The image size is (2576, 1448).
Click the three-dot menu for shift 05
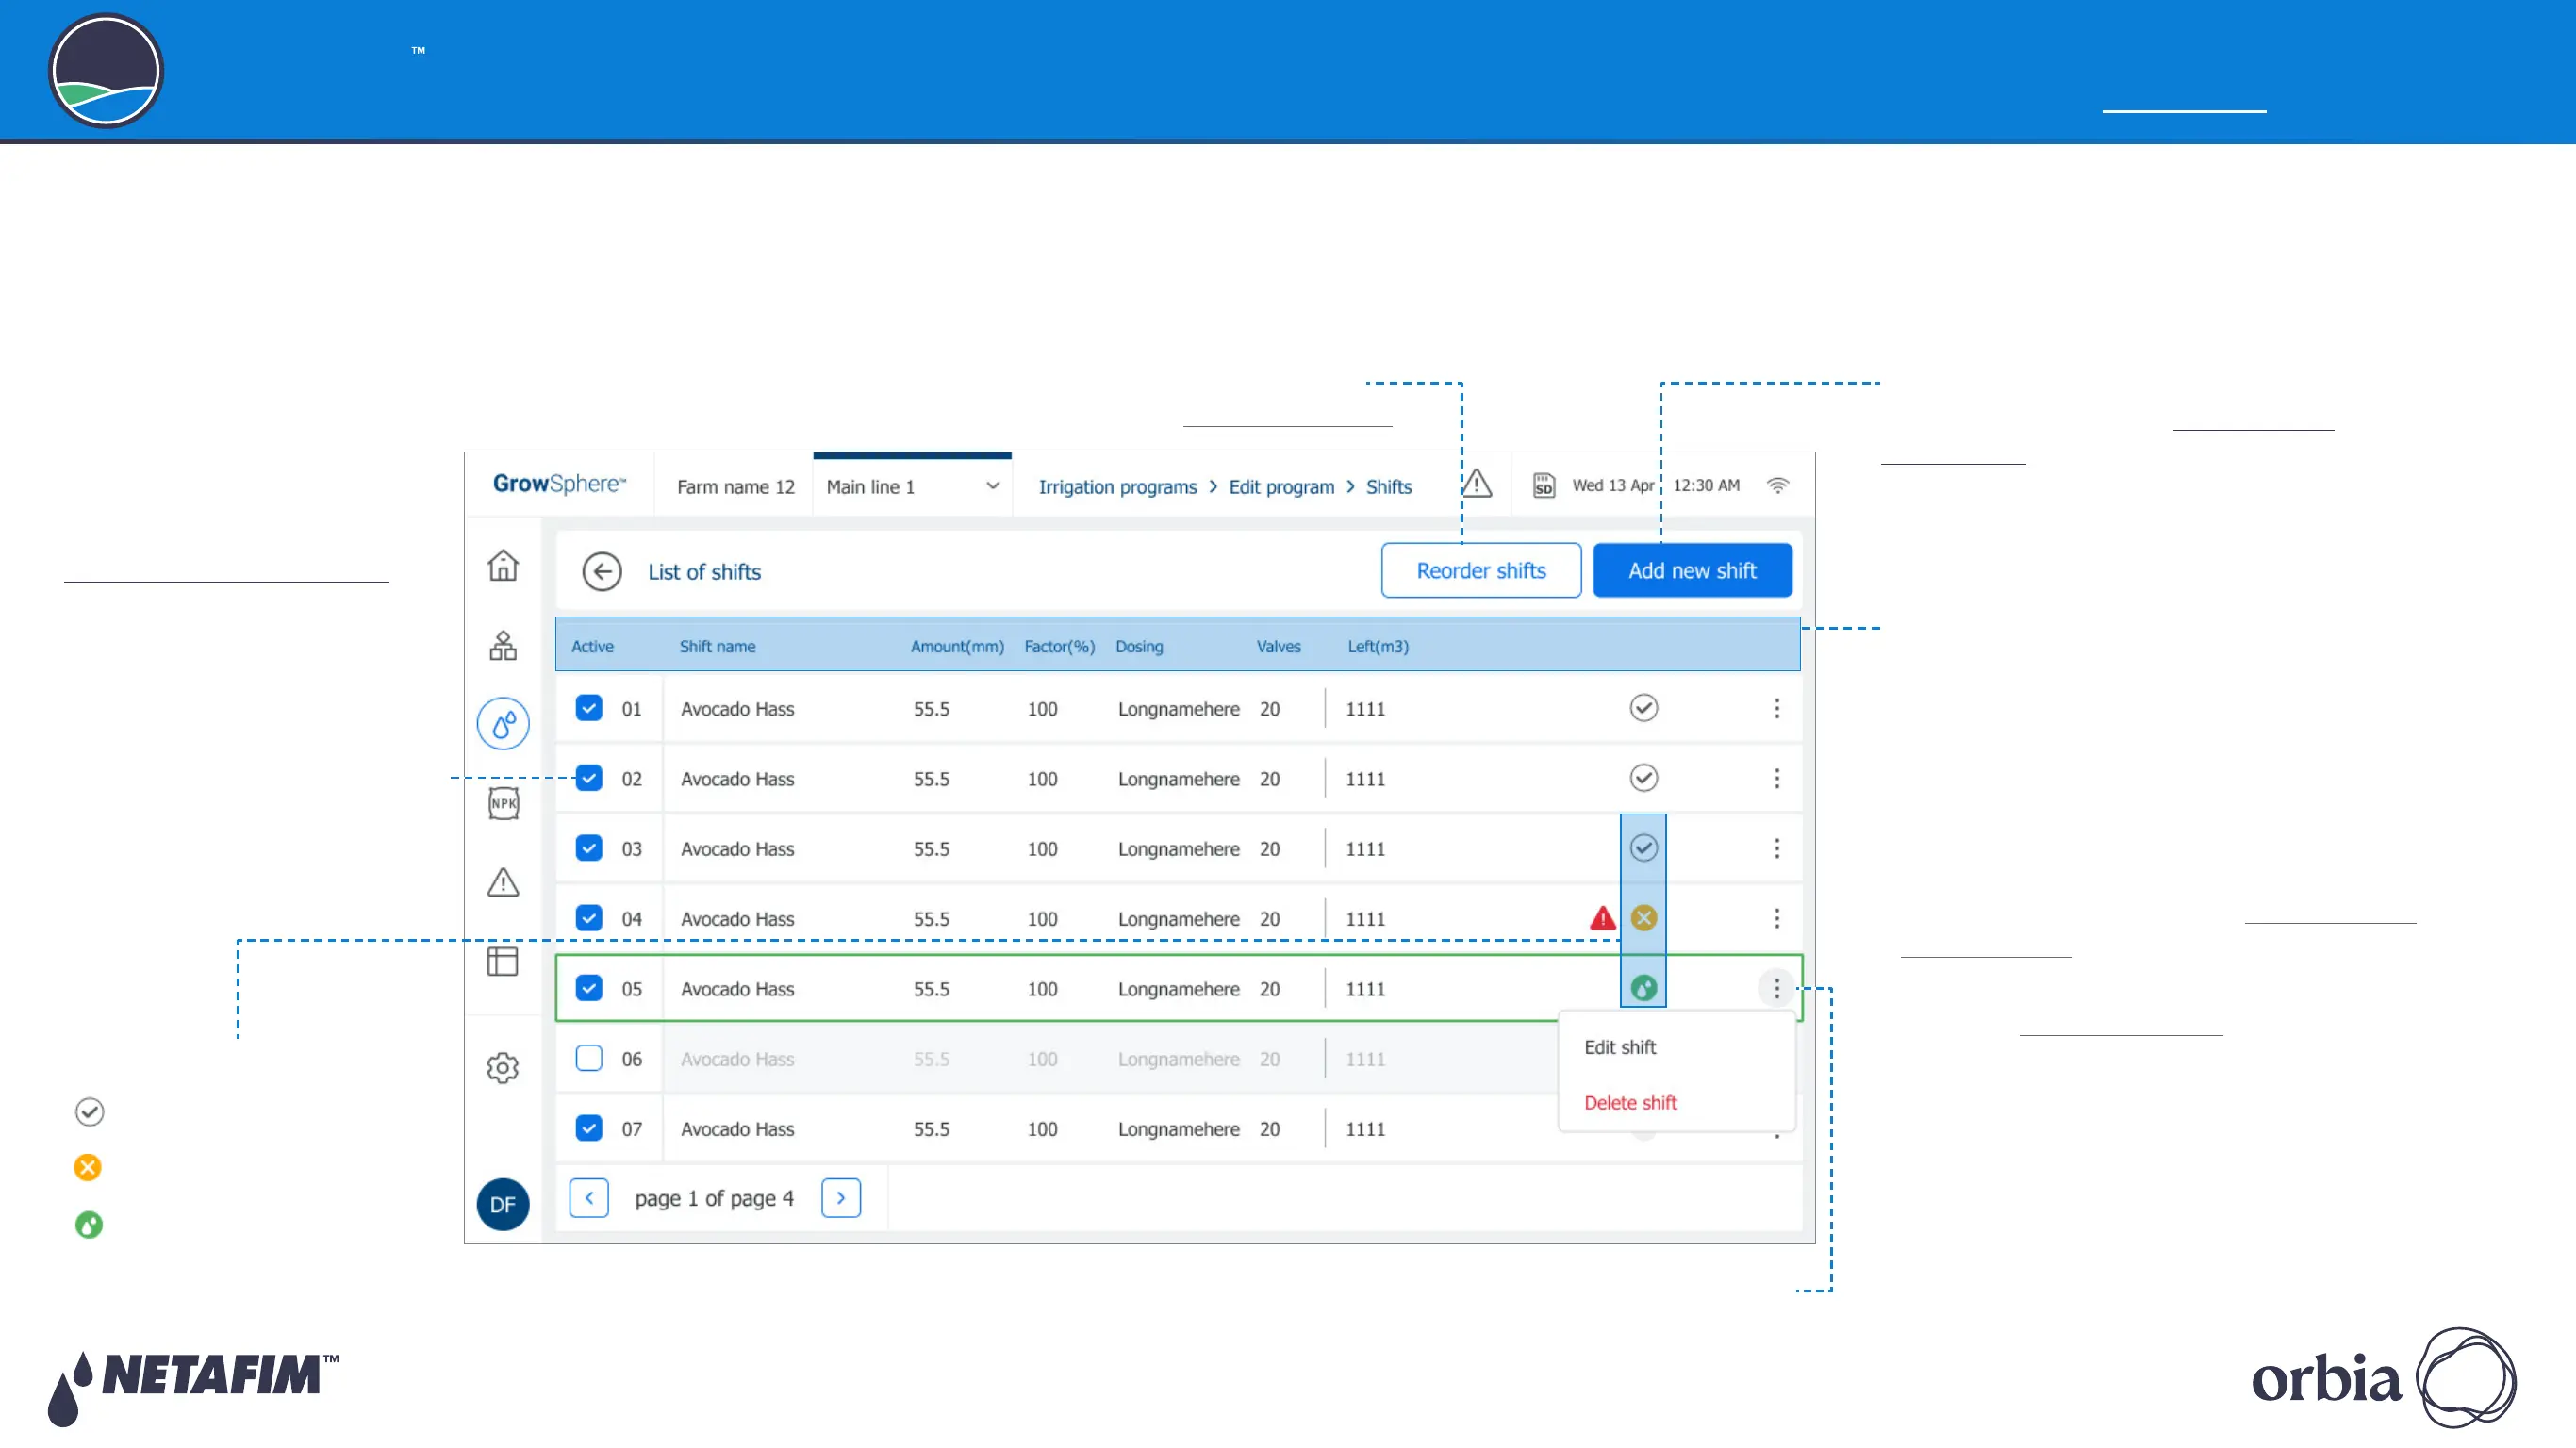1777,988
